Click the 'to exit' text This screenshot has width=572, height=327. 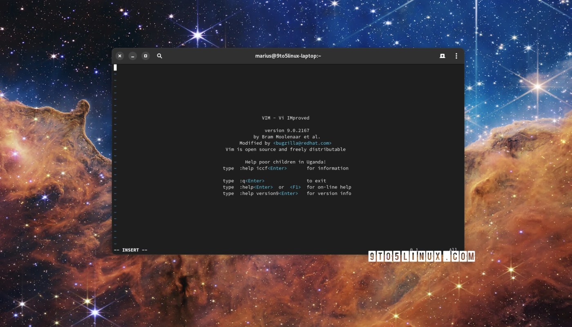(x=317, y=181)
